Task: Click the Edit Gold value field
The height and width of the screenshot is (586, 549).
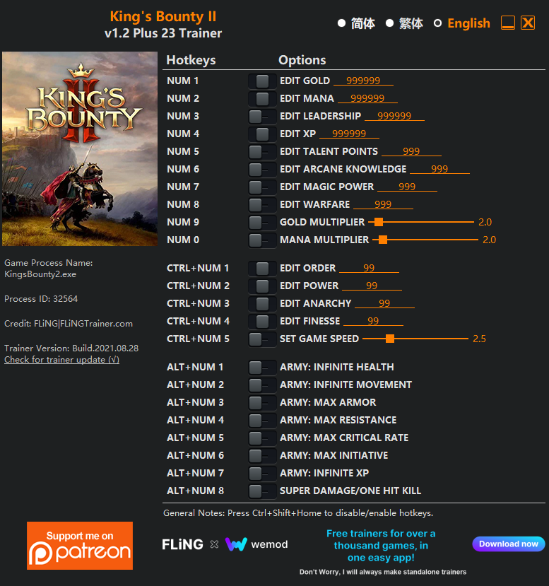Action: [x=363, y=81]
